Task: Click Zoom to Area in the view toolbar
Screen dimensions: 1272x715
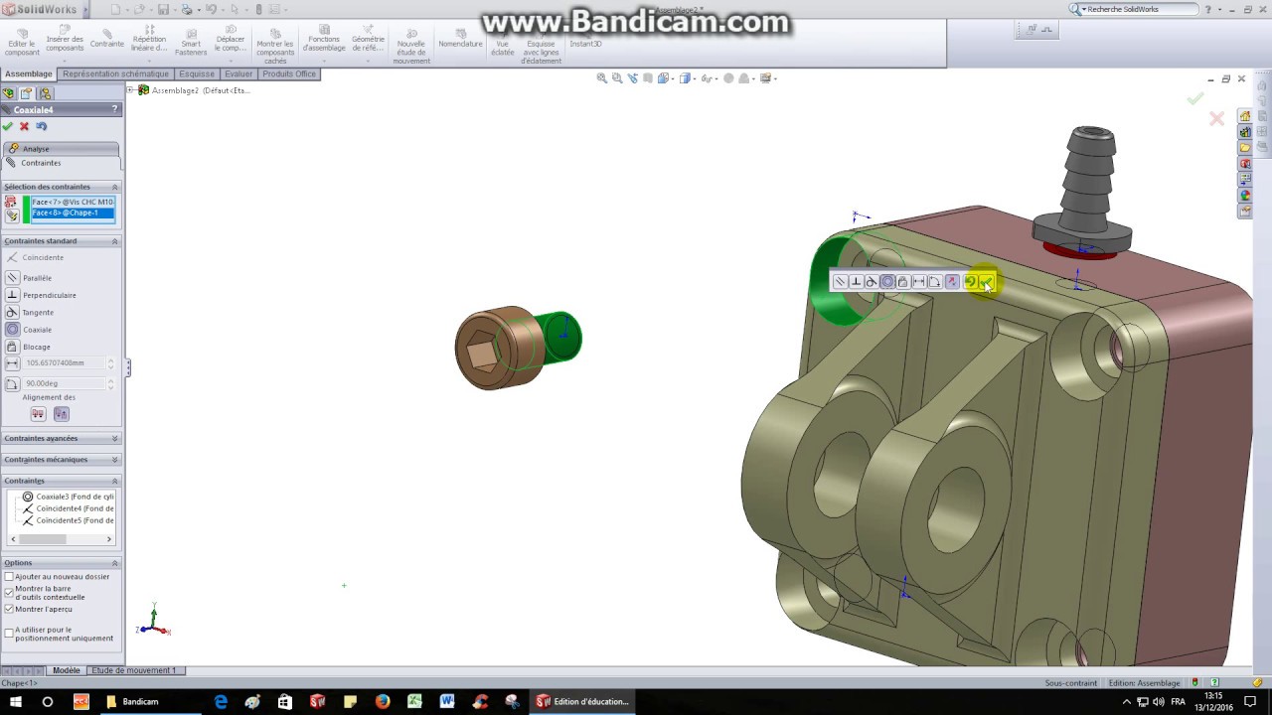Action: 617,78
